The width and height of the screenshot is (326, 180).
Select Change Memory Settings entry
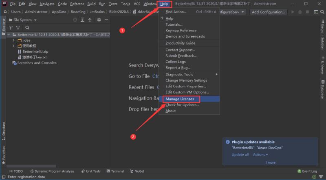(x=189, y=80)
